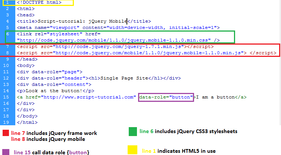281x155 pixels.
Task: Select line number 5 in the gutter
Action: coord(7,28)
